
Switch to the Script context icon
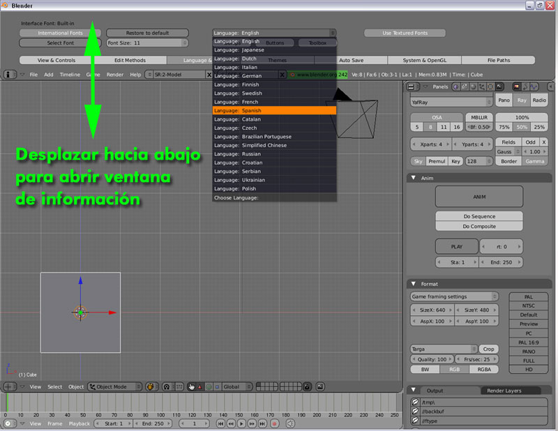click(465, 86)
